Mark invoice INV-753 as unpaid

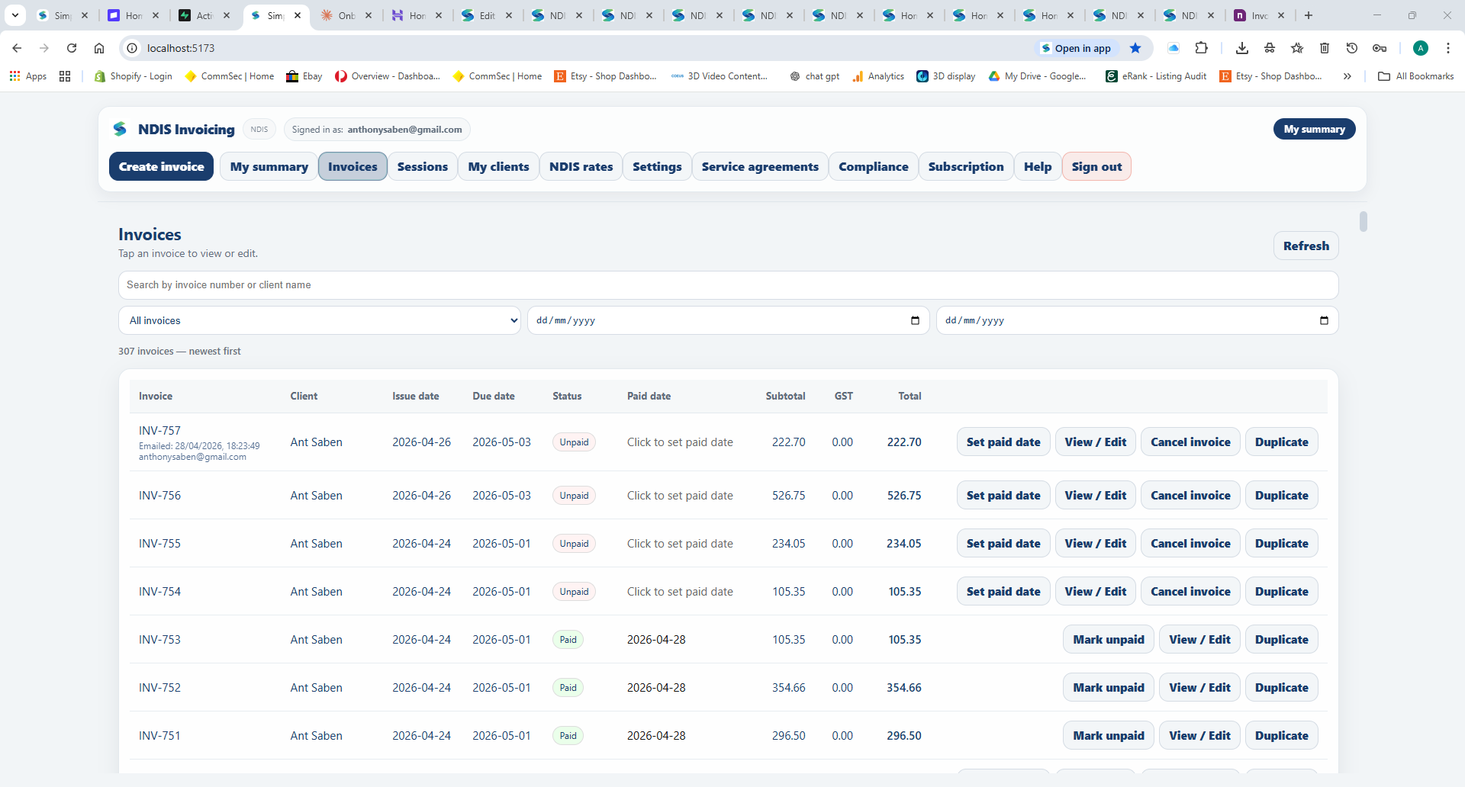(x=1109, y=639)
